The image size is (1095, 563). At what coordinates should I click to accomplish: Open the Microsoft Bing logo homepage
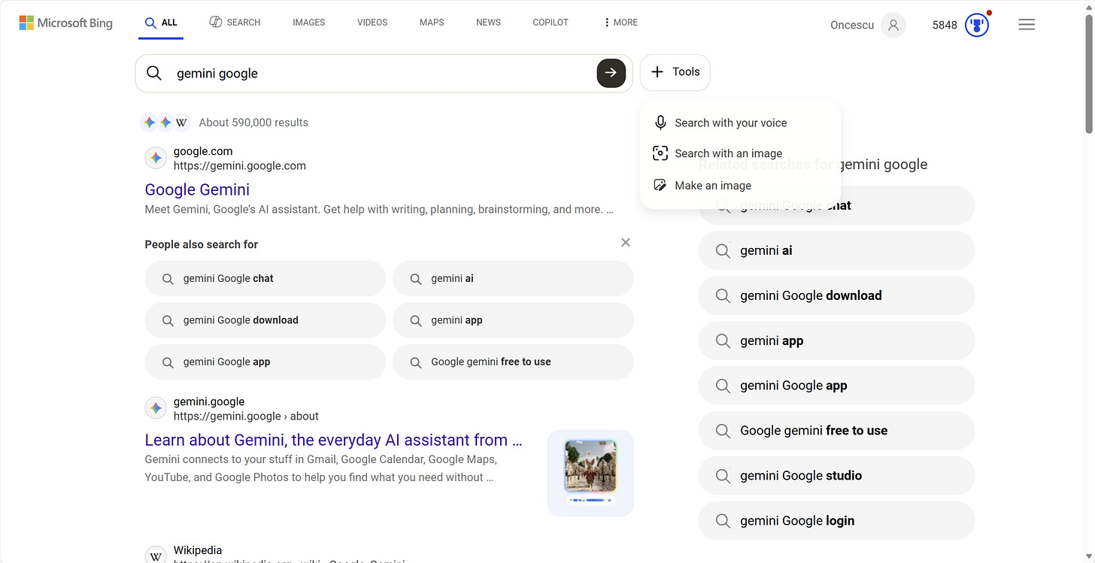66,23
